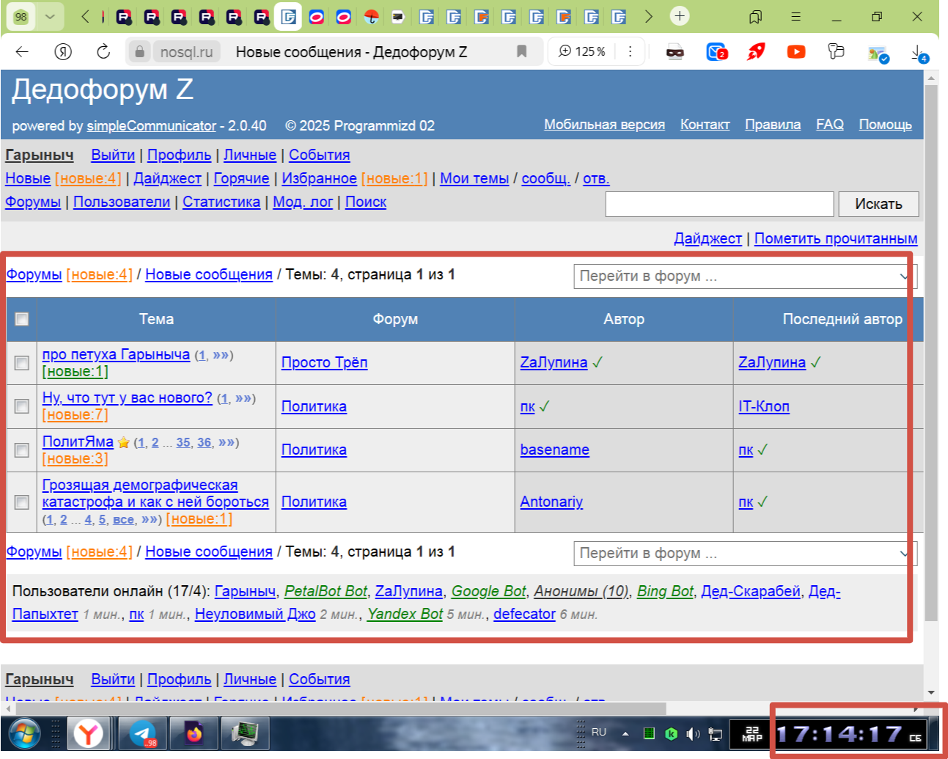The image size is (948, 759).
Task: Expand the tab list chevron near 98 counter
Action: (50, 16)
